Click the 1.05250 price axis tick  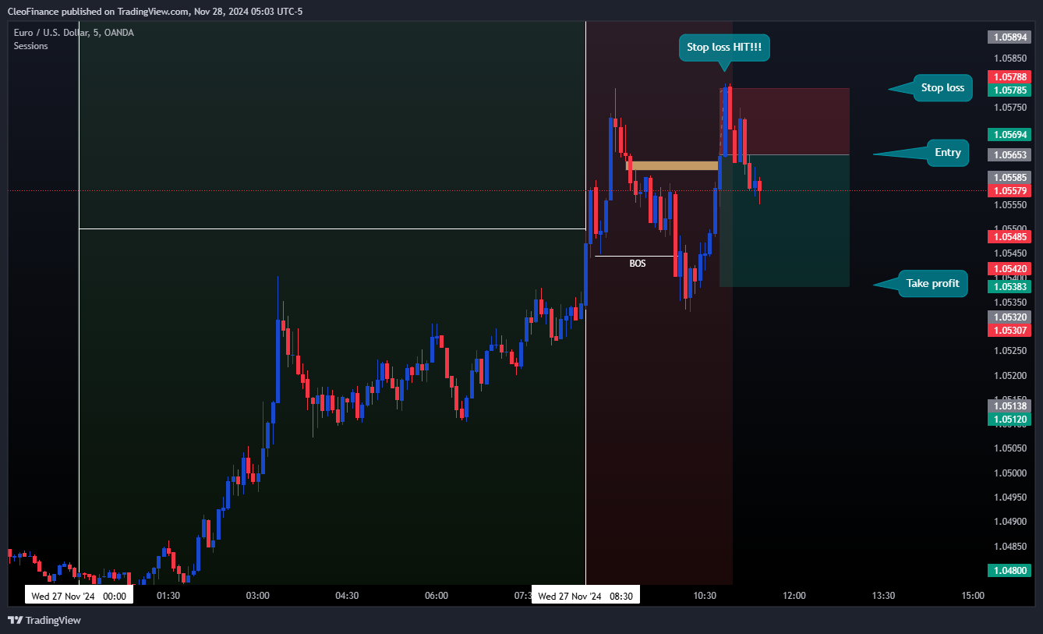pos(1009,350)
